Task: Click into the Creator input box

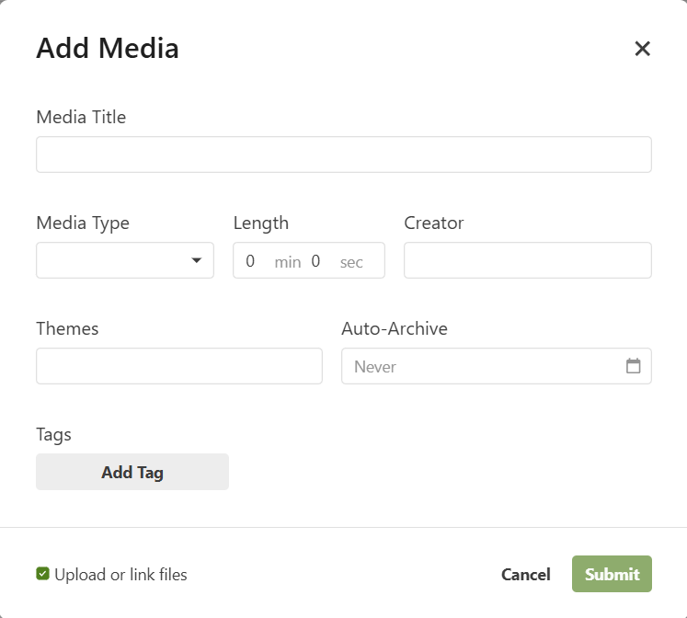Action: click(x=527, y=260)
